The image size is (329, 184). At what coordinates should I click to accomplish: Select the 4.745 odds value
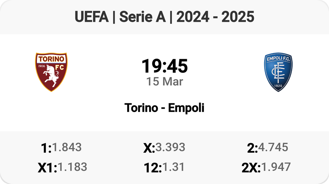coord(273,147)
